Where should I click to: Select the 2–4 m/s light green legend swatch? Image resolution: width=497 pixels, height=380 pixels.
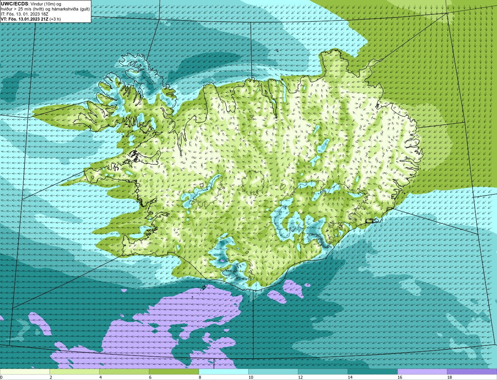point(75,371)
